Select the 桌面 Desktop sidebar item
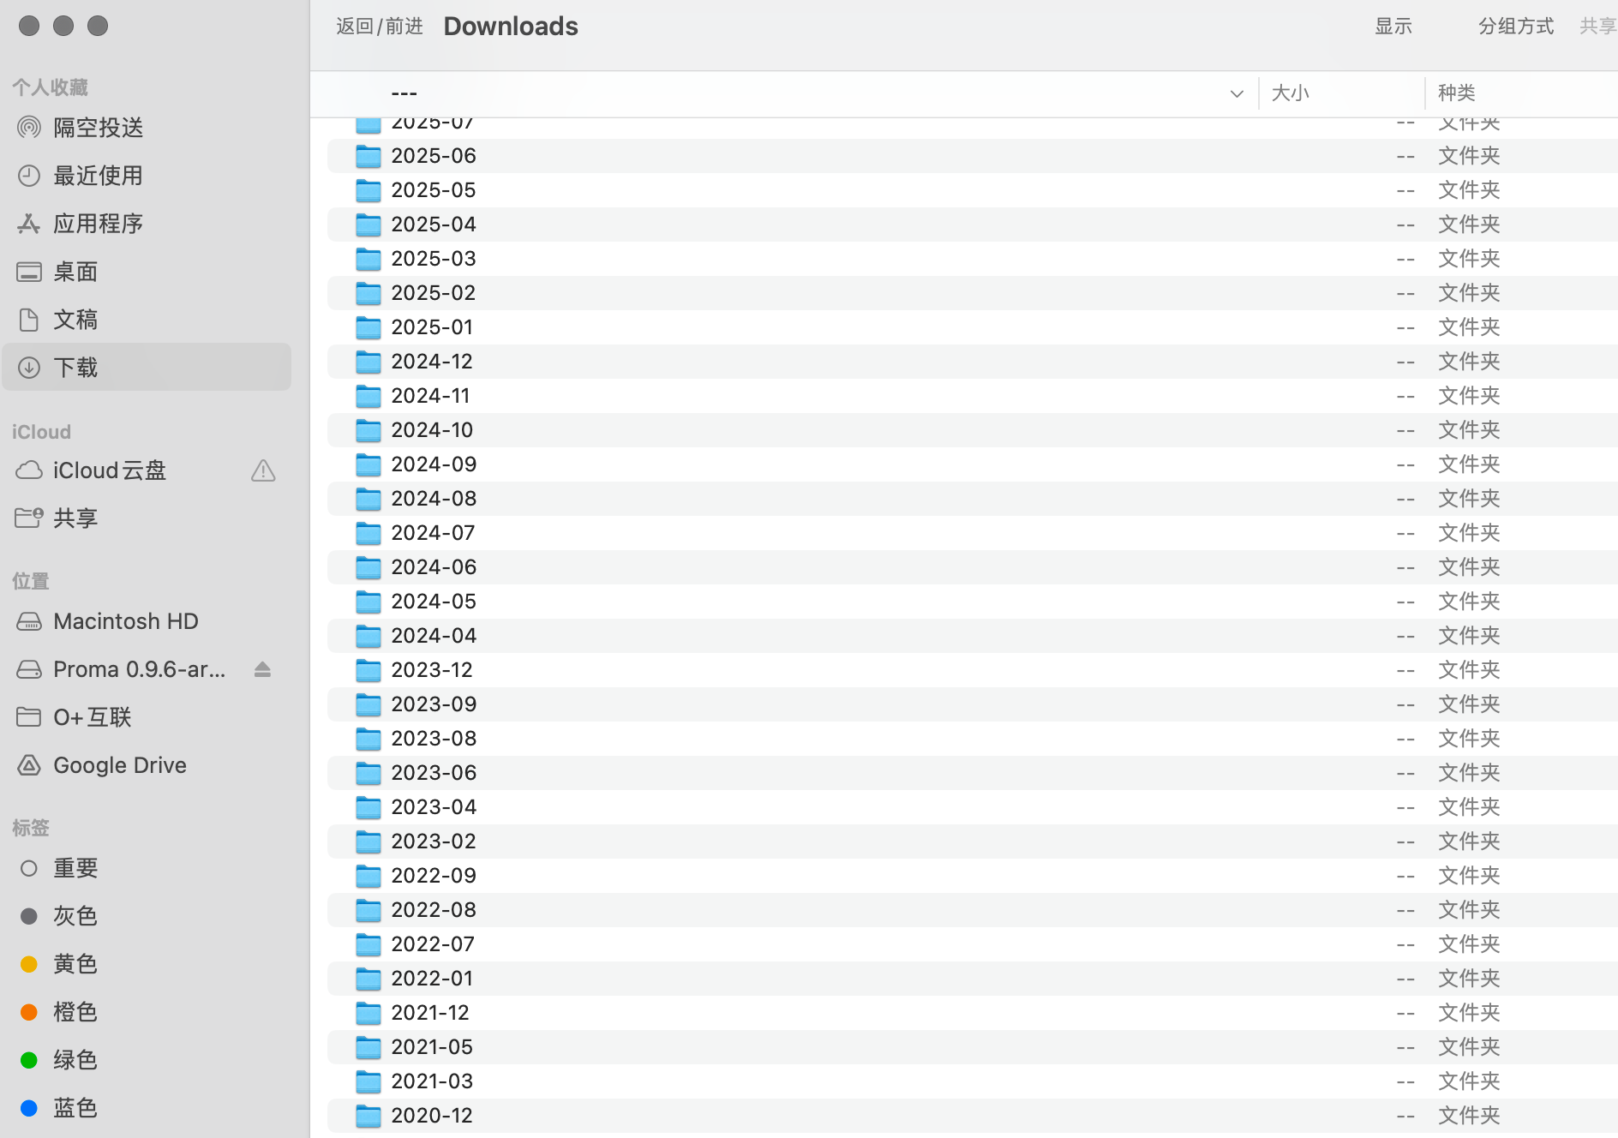Screen dimensions: 1618x1138 tap(75, 272)
